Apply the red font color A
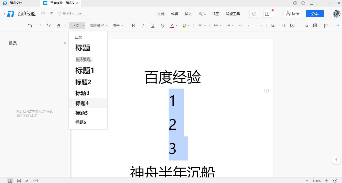This screenshot has height=183, width=342. click(172, 26)
